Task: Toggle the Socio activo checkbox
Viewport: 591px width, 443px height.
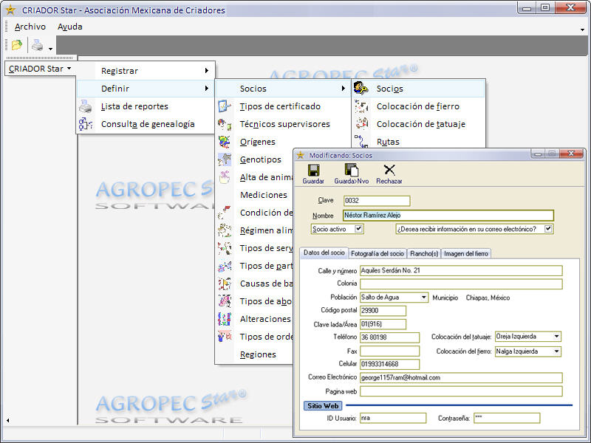Action: tap(358, 229)
